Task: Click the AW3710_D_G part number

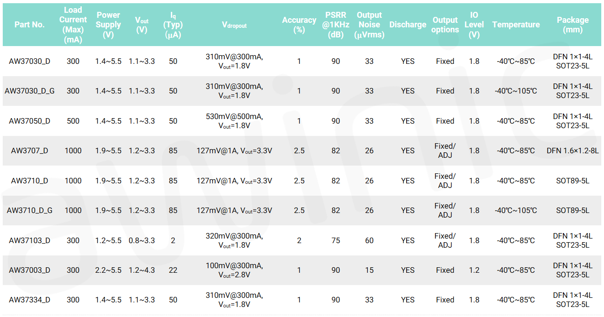Action: pyautogui.click(x=30, y=210)
